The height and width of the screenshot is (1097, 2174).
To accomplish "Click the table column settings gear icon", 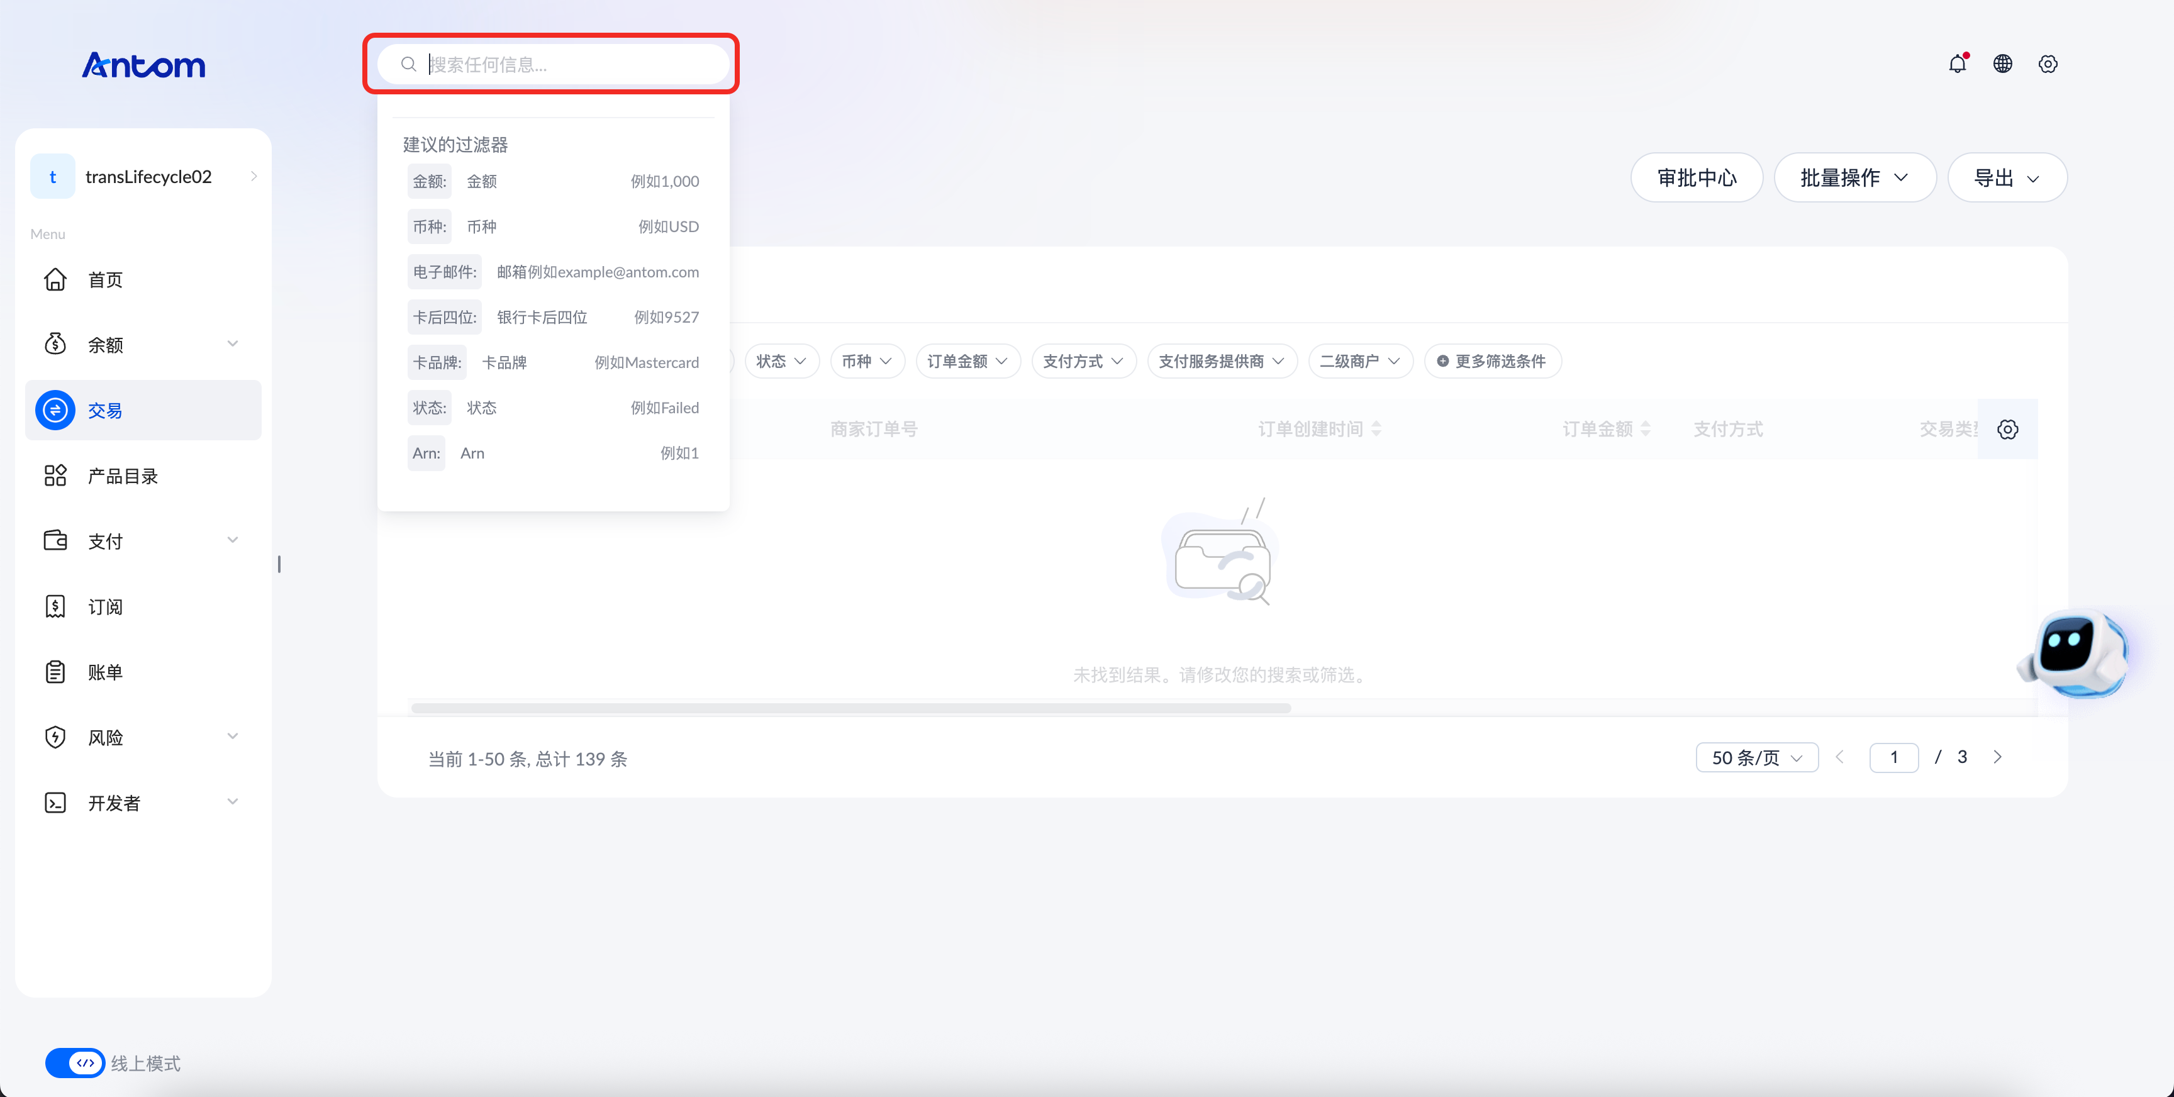I will pyautogui.click(x=2008, y=430).
